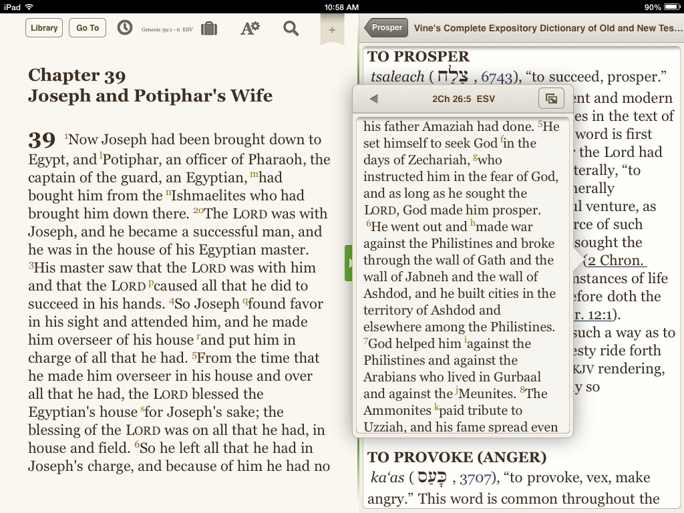Open Strong's number 6743 link
The height and width of the screenshot is (513, 684).
click(x=496, y=77)
